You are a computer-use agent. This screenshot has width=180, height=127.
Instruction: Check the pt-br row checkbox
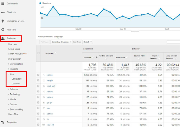point(38,102)
